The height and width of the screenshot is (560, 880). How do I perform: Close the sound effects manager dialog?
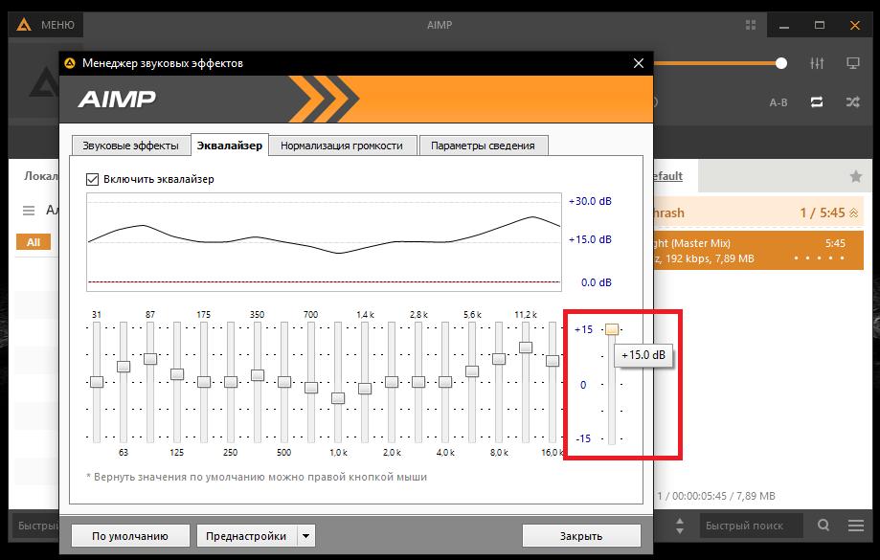point(638,63)
